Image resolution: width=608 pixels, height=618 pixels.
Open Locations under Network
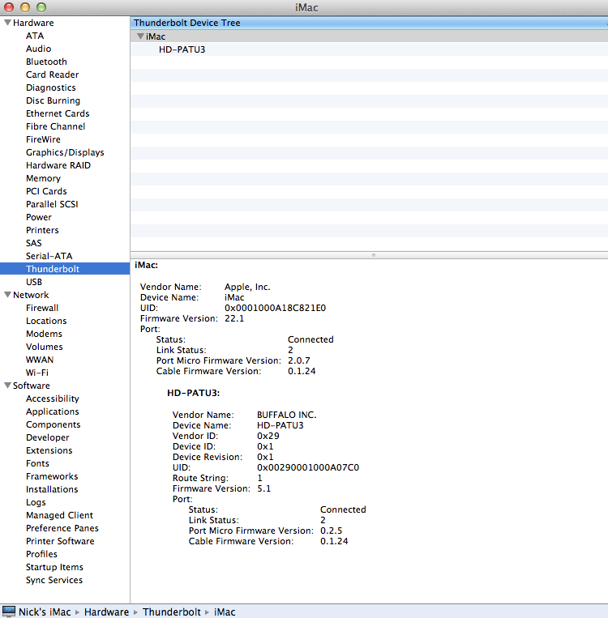click(46, 321)
